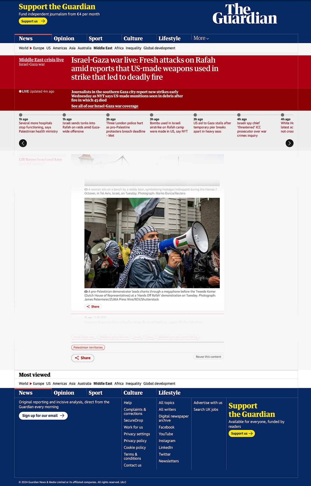Click the next timeline arrow icon

coord(289,143)
